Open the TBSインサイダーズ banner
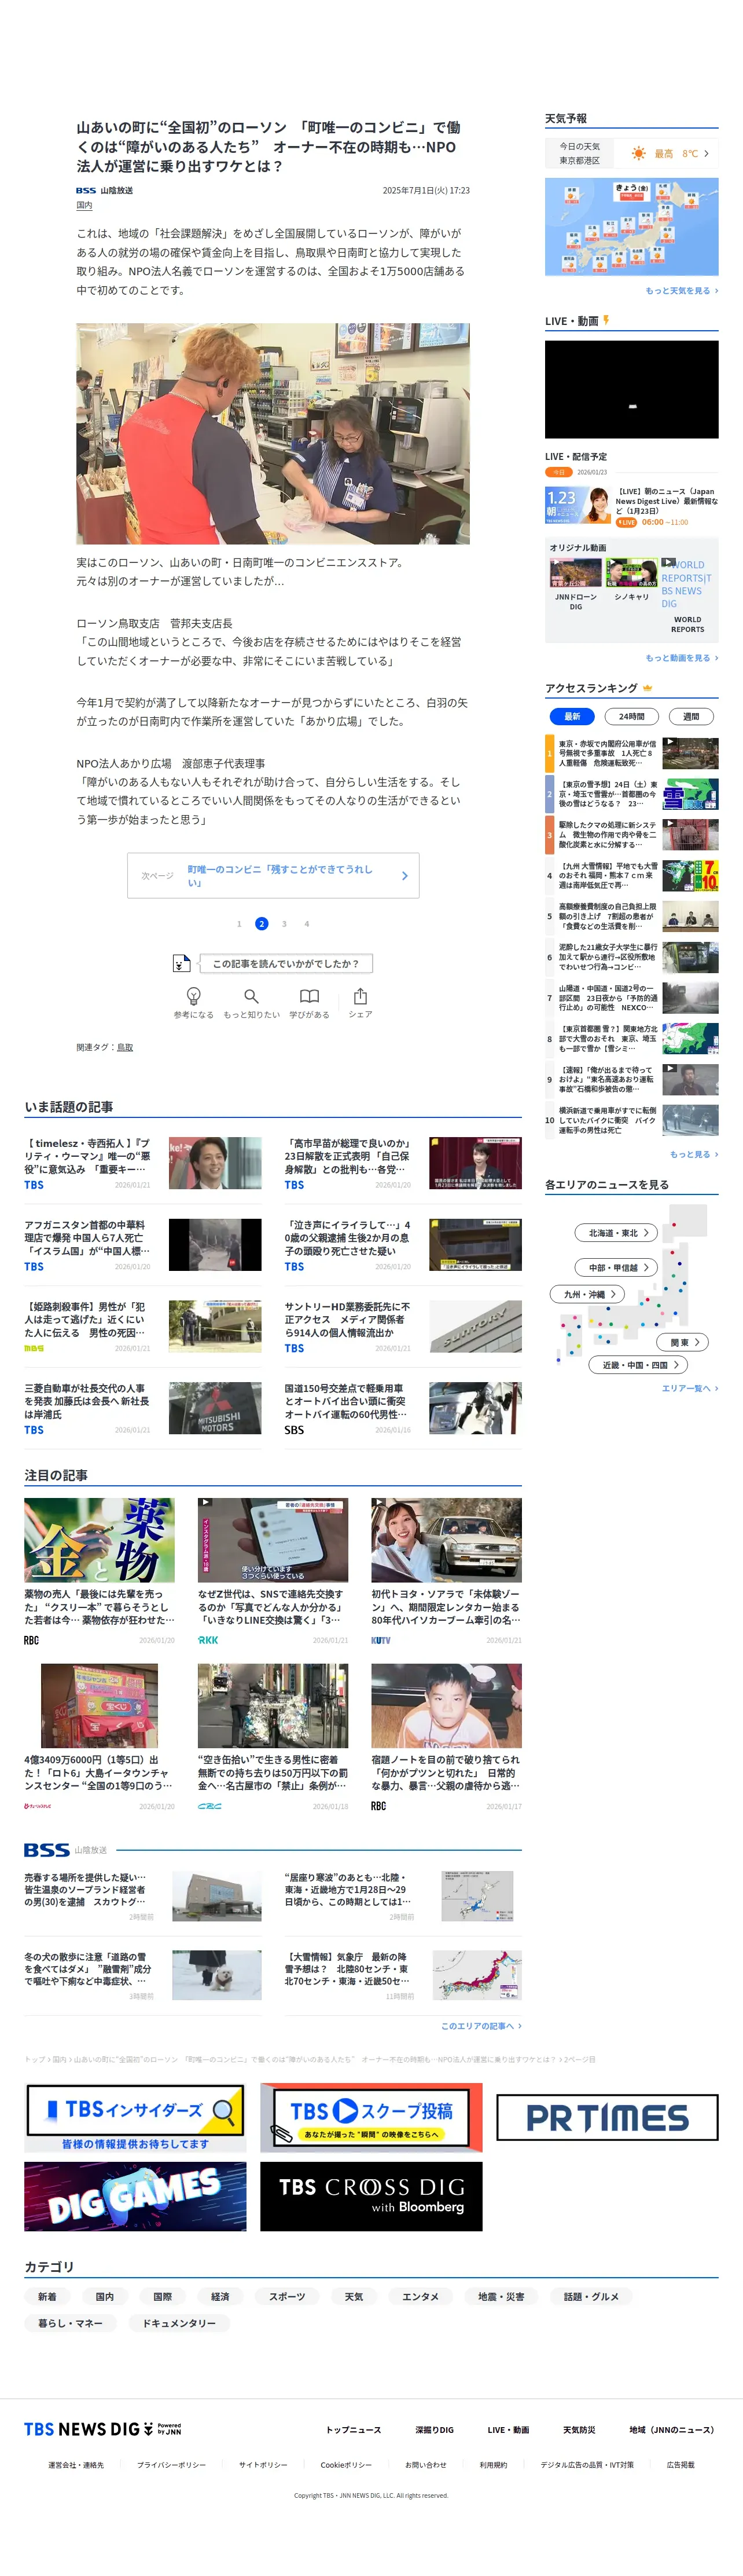This screenshot has width=743, height=2576. point(135,2117)
